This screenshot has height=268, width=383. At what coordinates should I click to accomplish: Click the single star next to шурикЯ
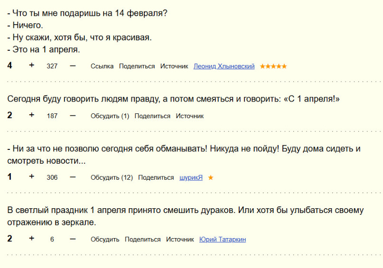pos(211,177)
